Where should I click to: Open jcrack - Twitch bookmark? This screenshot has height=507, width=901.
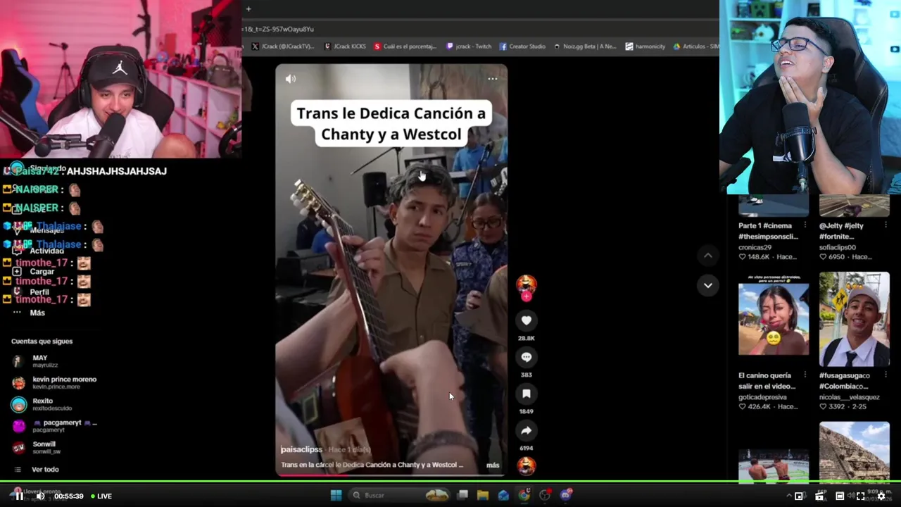[x=469, y=46]
